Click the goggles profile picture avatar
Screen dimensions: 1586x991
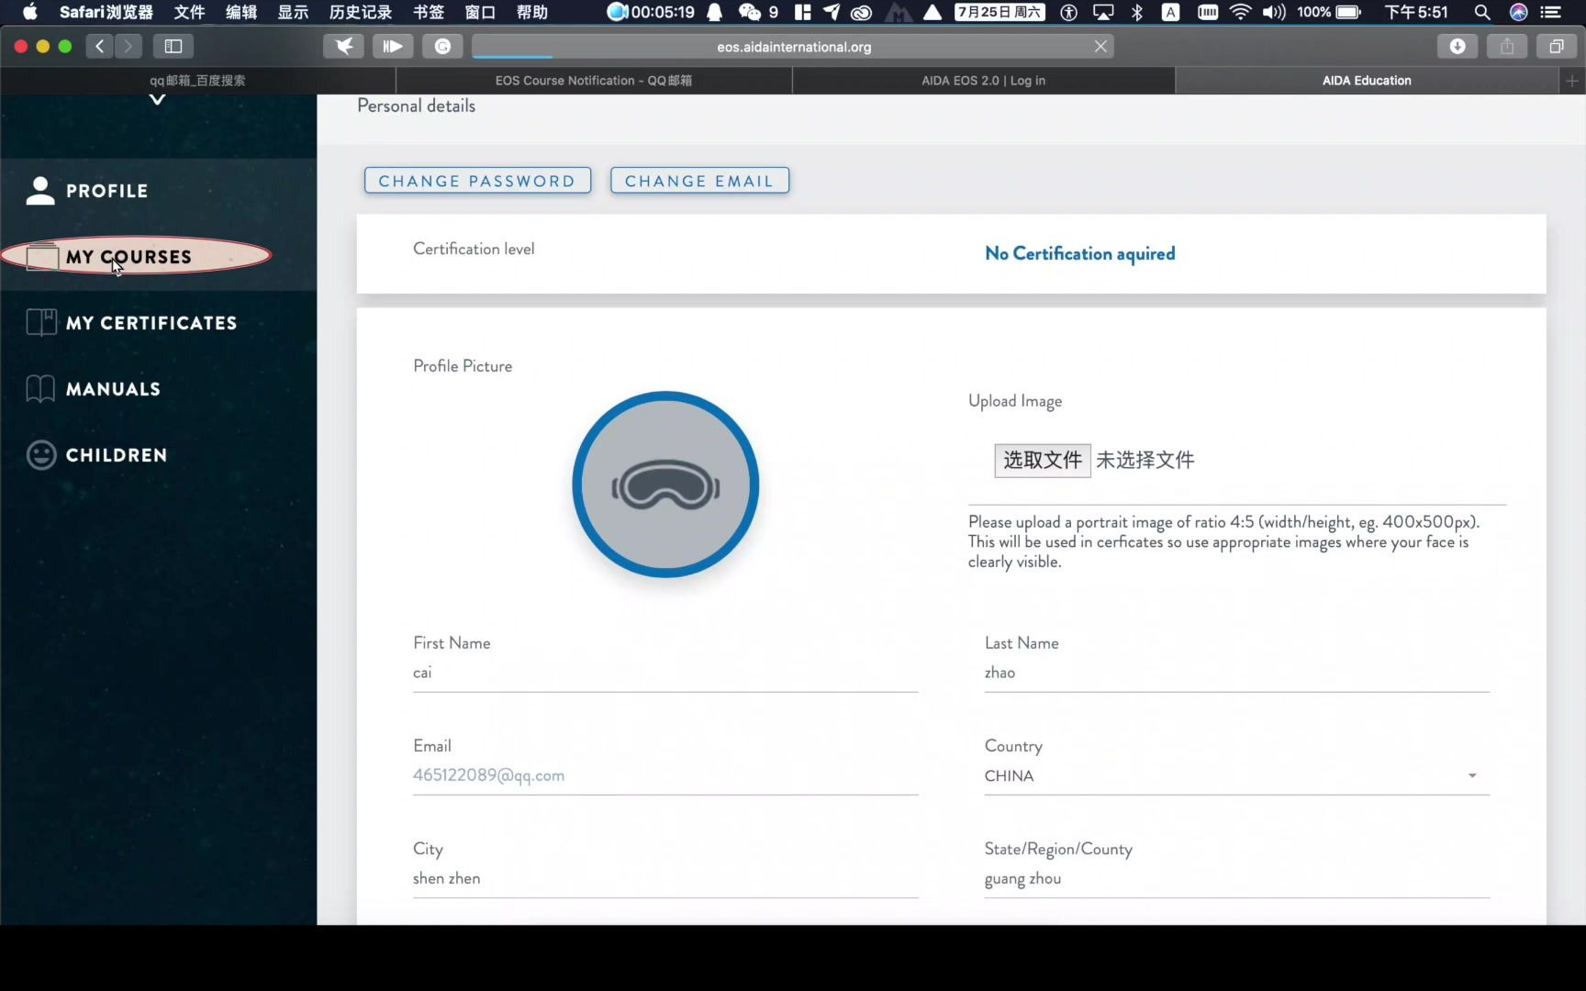tap(665, 485)
